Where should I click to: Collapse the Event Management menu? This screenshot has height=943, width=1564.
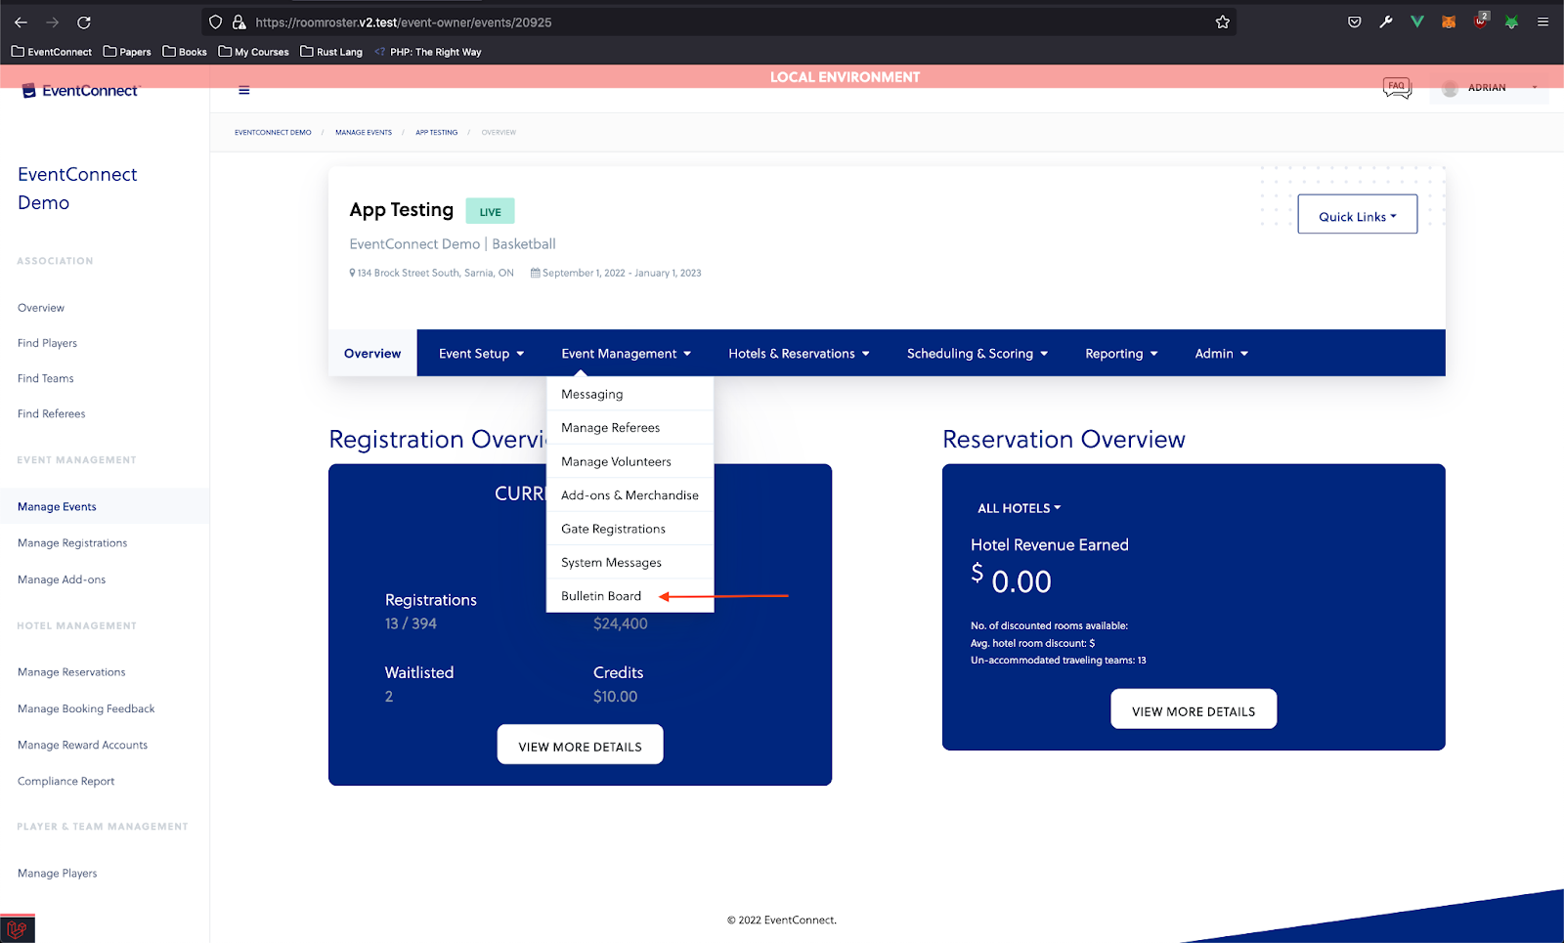click(626, 354)
